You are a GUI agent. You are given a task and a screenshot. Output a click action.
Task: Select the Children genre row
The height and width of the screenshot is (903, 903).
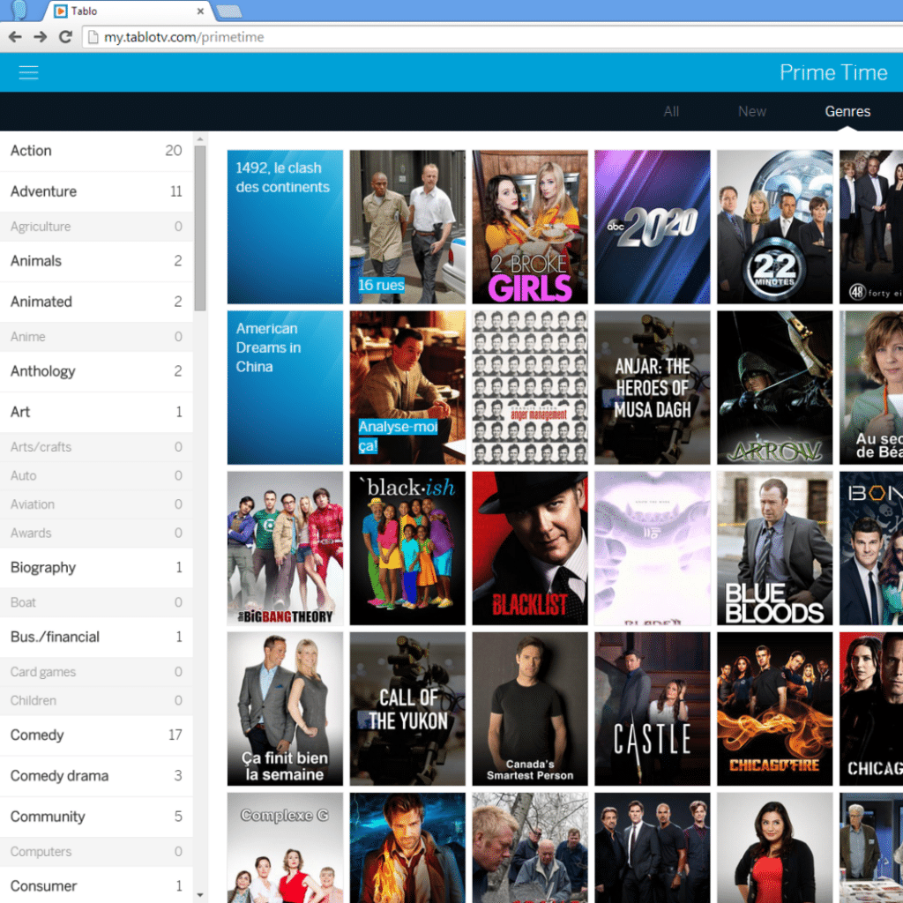pos(96,701)
